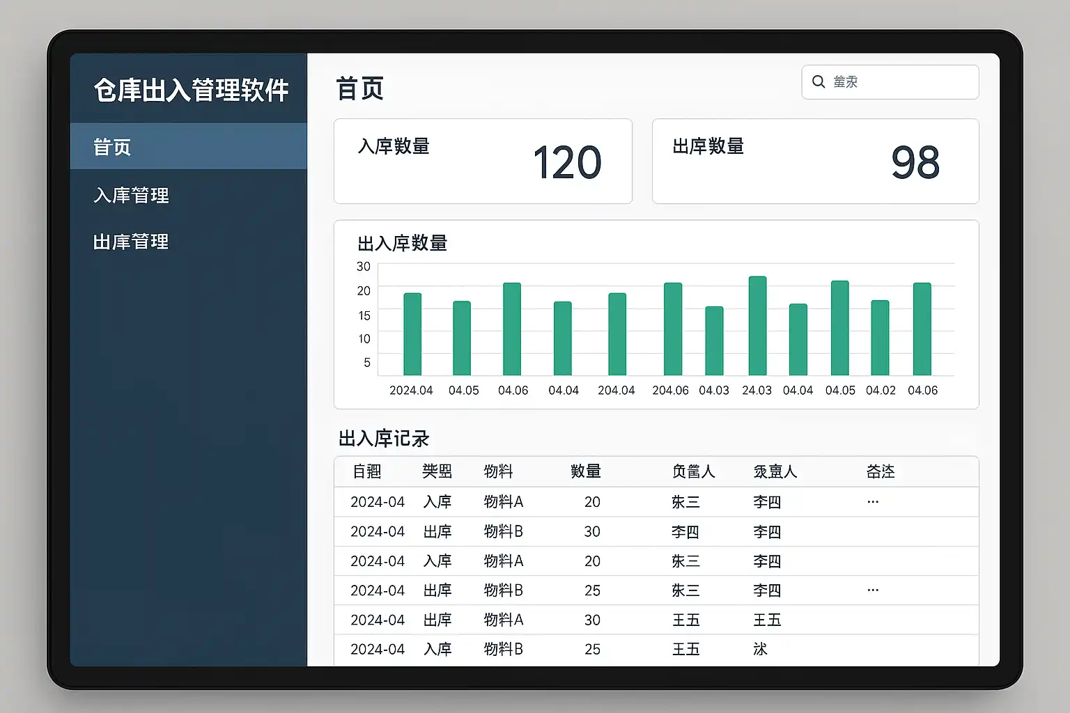This screenshot has height=713, width=1070.
Task: Select the last table row with 物料B 25
Action: pos(656,650)
